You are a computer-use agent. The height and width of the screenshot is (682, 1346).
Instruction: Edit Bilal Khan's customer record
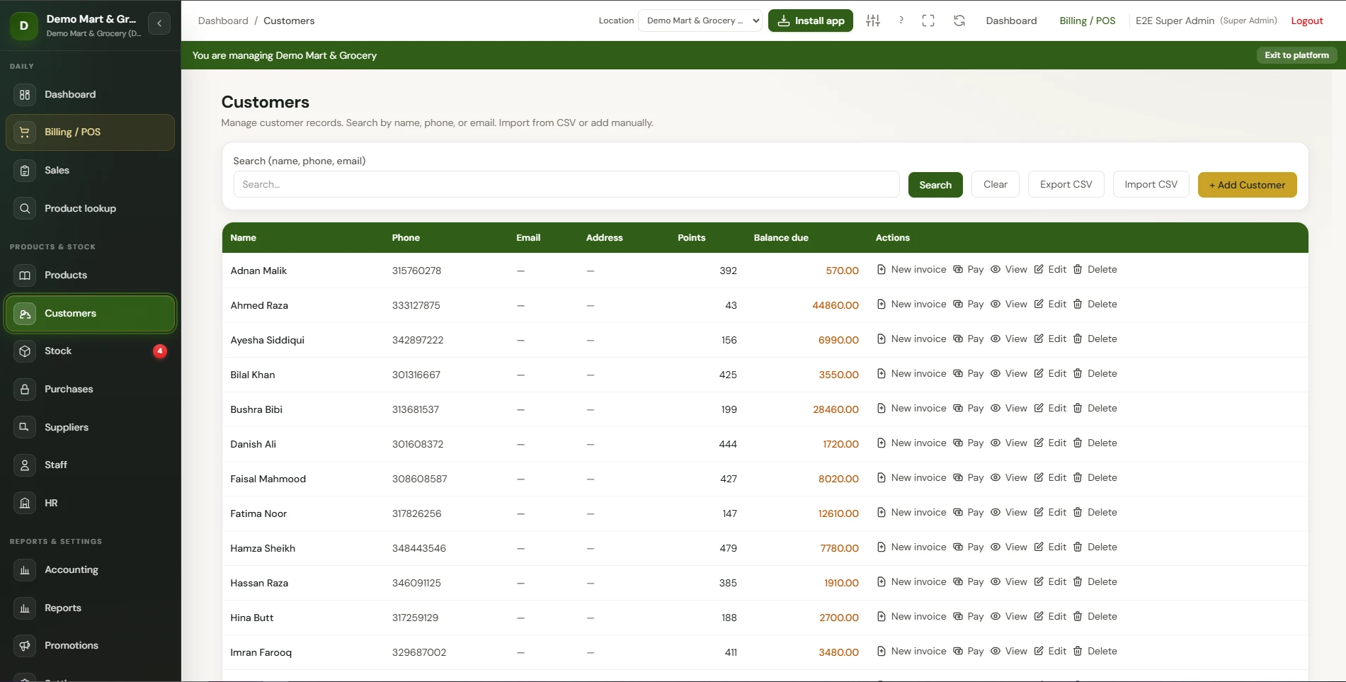pyautogui.click(x=1050, y=373)
